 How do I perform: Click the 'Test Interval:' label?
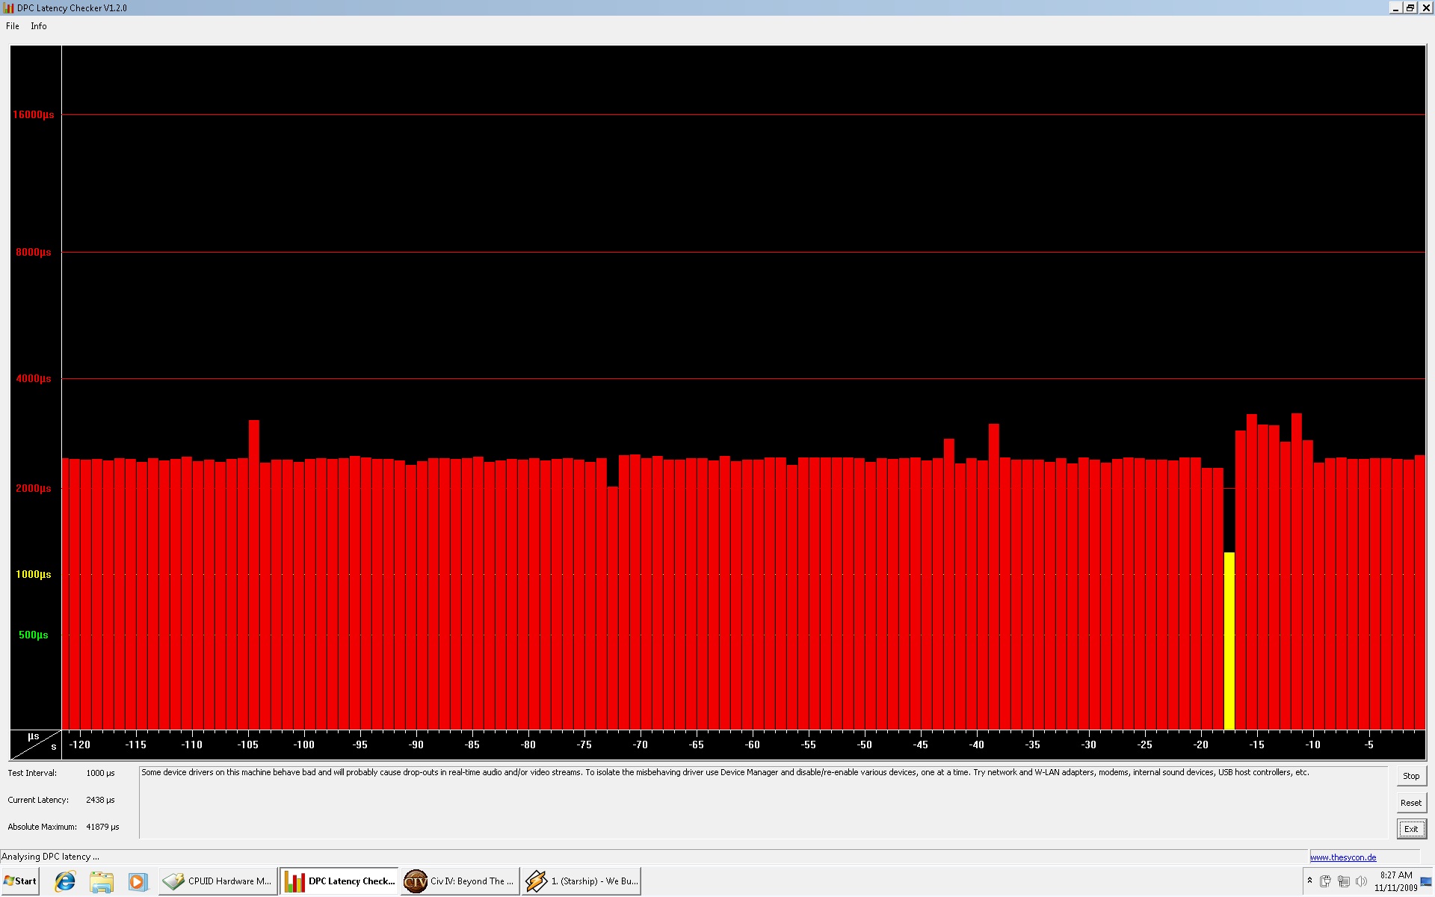click(x=32, y=773)
